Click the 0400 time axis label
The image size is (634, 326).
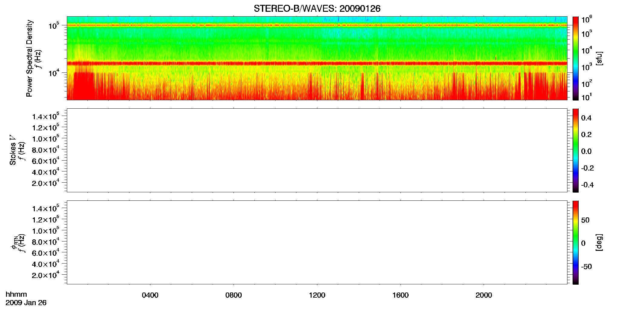[150, 295]
